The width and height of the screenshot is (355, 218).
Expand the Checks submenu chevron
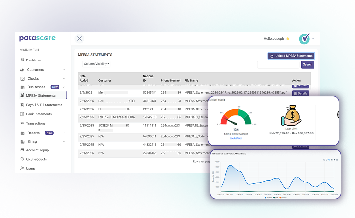64,79
